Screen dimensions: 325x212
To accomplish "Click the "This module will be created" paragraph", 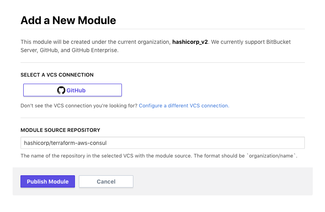I will [x=95, y=42].
